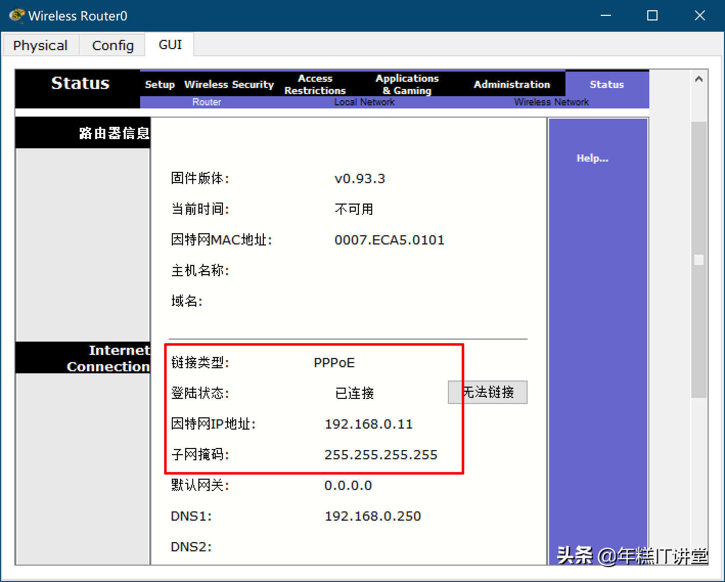This screenshot has width=725, height=582.
Task: Click login status 已连接
Action: pos(354,393)
